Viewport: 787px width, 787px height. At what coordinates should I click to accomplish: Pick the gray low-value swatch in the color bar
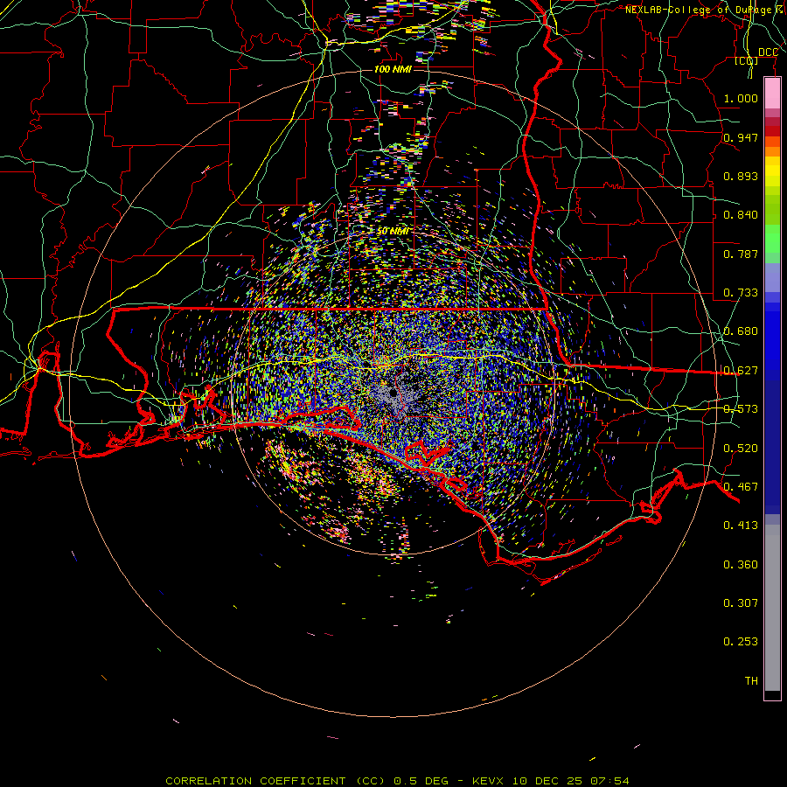coord(772,608)
